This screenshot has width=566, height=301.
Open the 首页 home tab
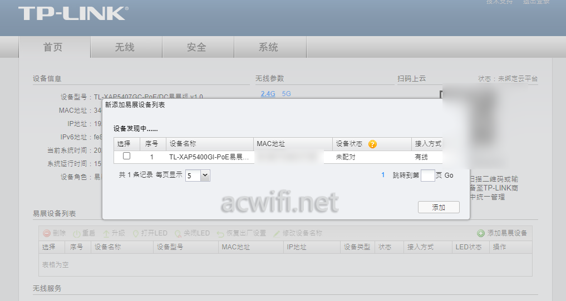click(x=54, y=47)
